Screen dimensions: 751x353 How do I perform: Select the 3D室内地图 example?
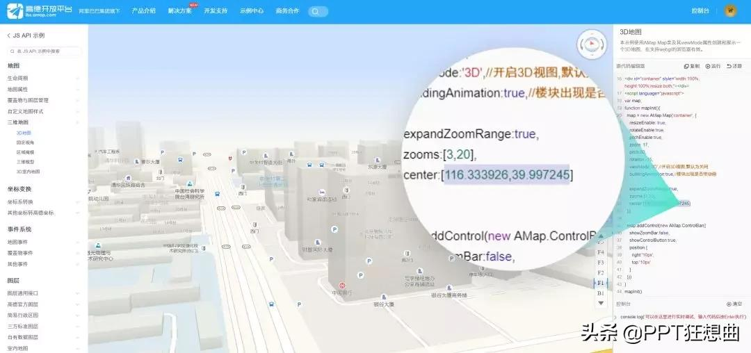point(29,171)
